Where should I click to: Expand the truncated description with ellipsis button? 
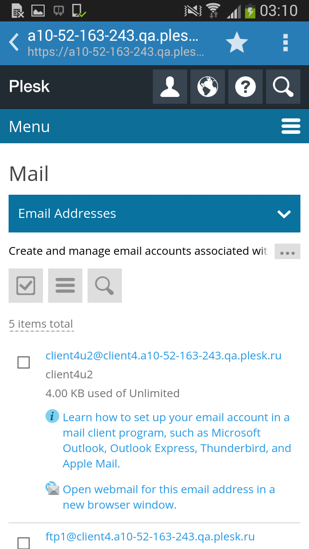point(287,252)
